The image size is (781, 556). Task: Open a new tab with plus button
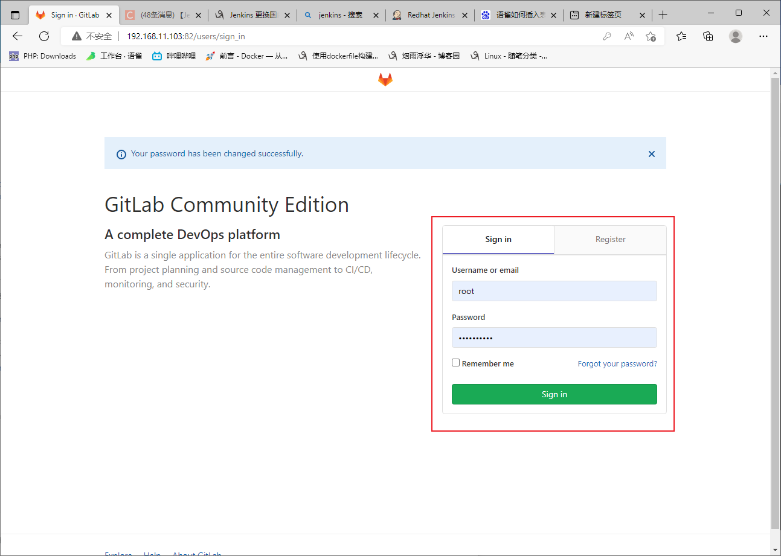tap(663, 15)
